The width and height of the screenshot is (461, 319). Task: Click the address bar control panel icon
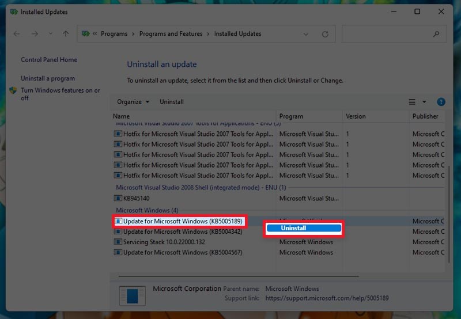[85, 34]
